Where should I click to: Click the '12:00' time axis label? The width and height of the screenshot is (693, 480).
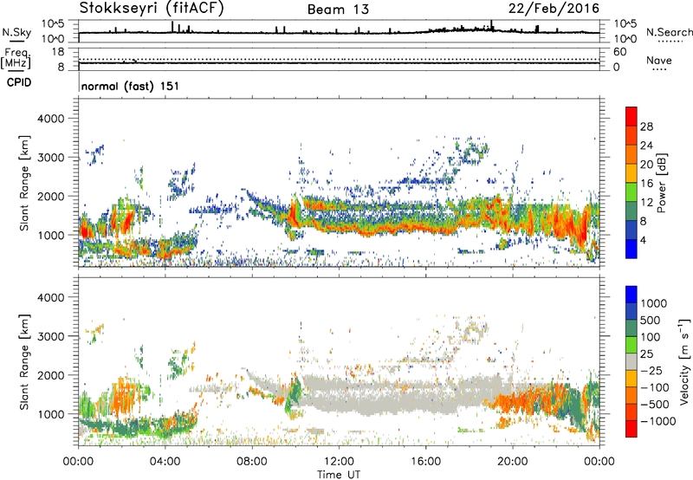(339, 462)
